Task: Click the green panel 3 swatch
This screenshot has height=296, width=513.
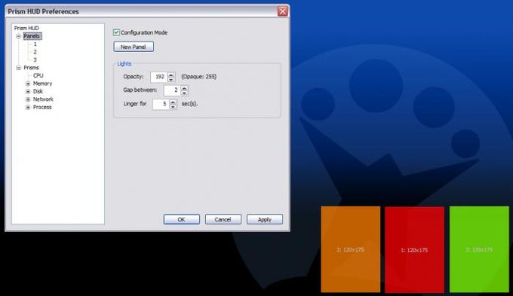Action: 479,249
